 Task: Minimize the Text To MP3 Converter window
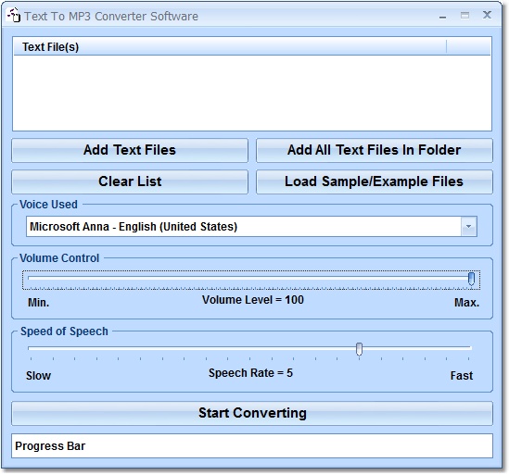(x=442, y=16)
